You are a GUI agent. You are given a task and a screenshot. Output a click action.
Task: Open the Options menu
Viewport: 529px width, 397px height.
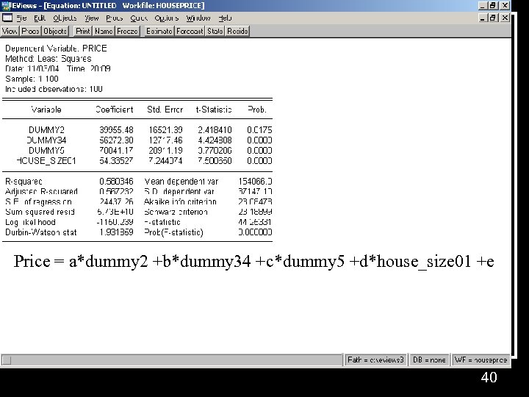click(166, 18)
